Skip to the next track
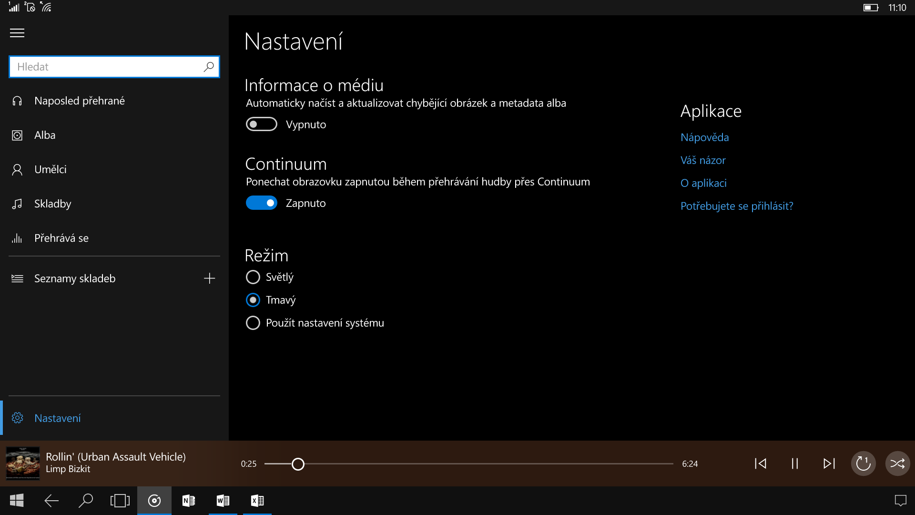Image resolution: width=915 pixels, height=515 pixels. pyautogui.click(x=829, y=463)
